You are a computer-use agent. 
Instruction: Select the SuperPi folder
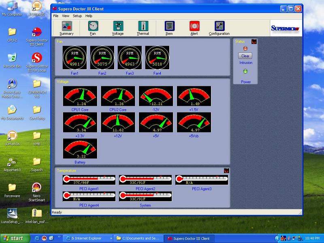(37, 165)
